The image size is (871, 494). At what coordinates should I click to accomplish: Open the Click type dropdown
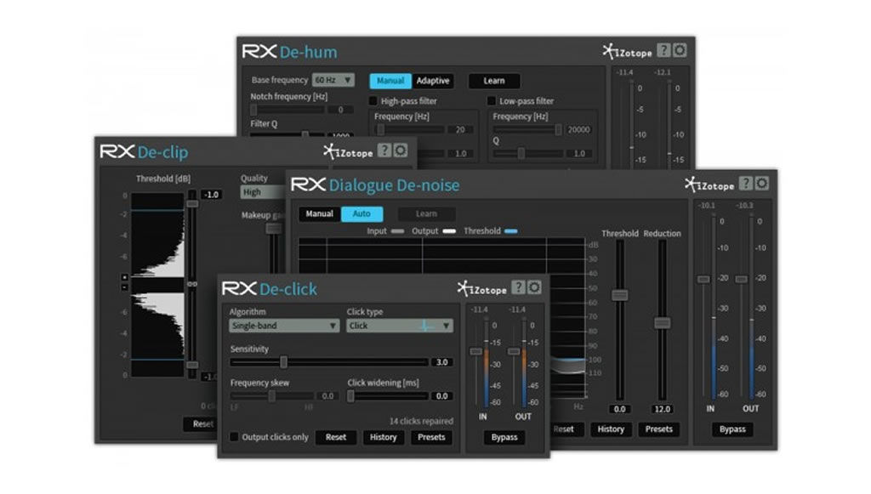pos(400,326)
